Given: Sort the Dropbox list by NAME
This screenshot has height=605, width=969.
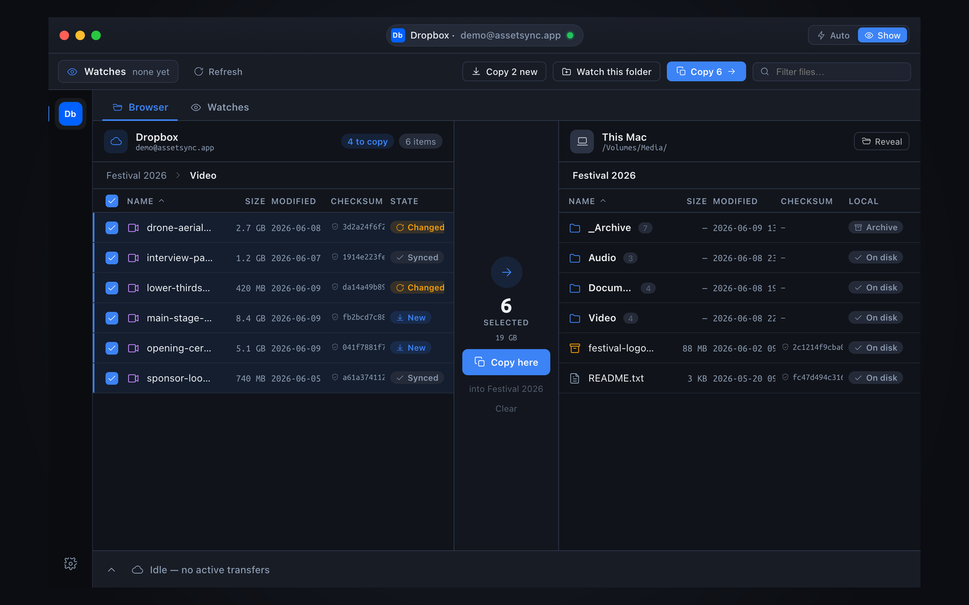Looking at the screenshot, I should [145, 201].
